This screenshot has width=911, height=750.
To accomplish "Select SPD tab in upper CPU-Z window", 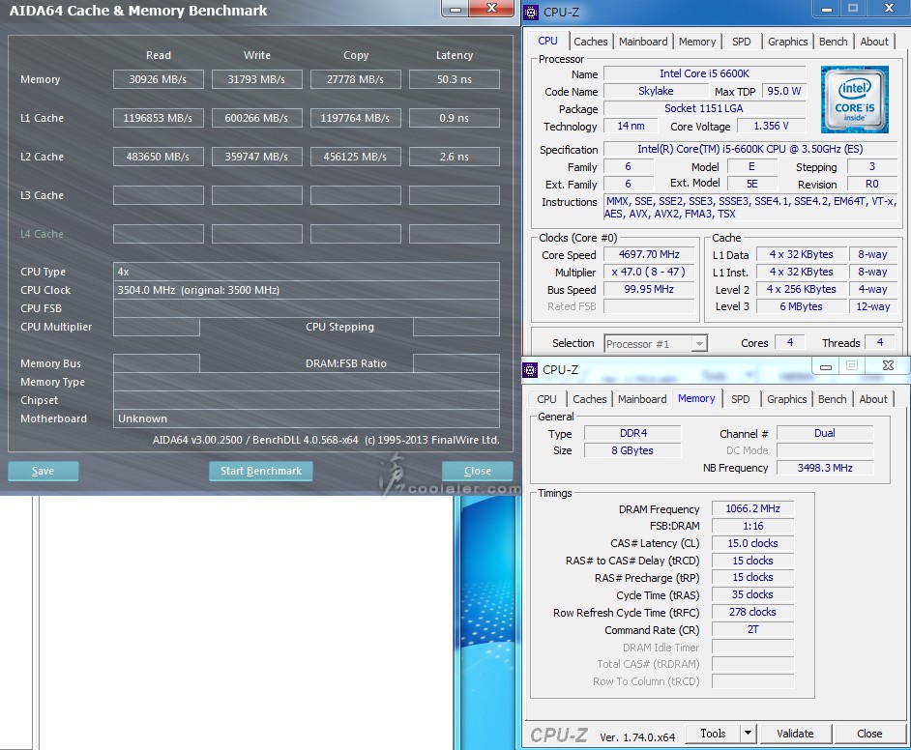I will point(741,42).
